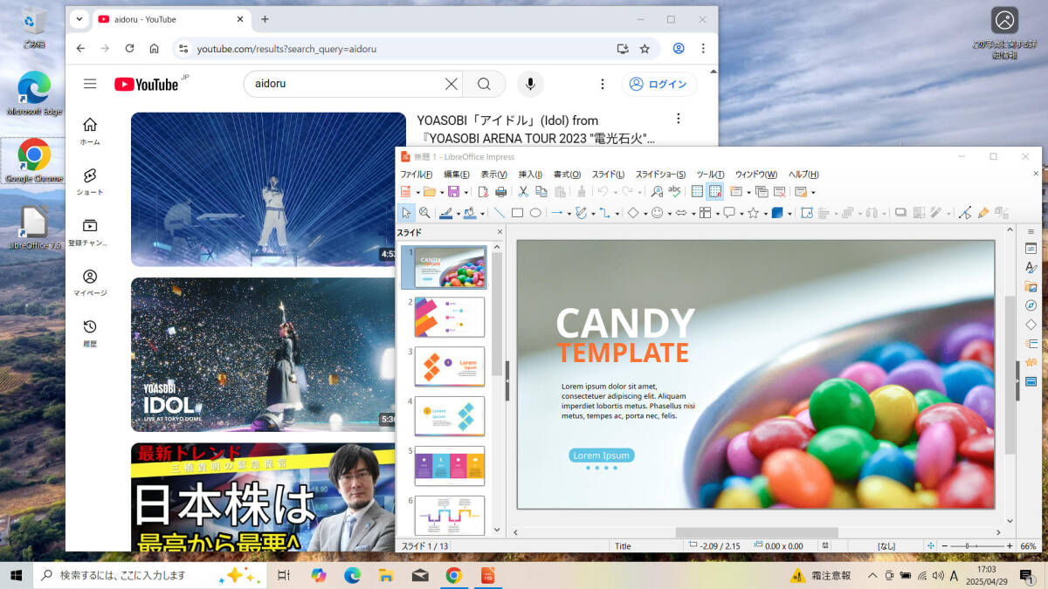This screenshot has height=589, width=1048.
Task: Click the Line Color pen icon
Action: [x=446, y=212]
